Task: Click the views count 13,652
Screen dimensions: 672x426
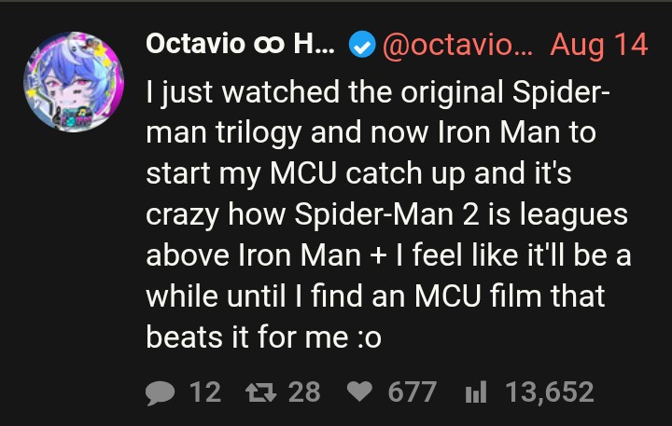Action: click(550, 392)
